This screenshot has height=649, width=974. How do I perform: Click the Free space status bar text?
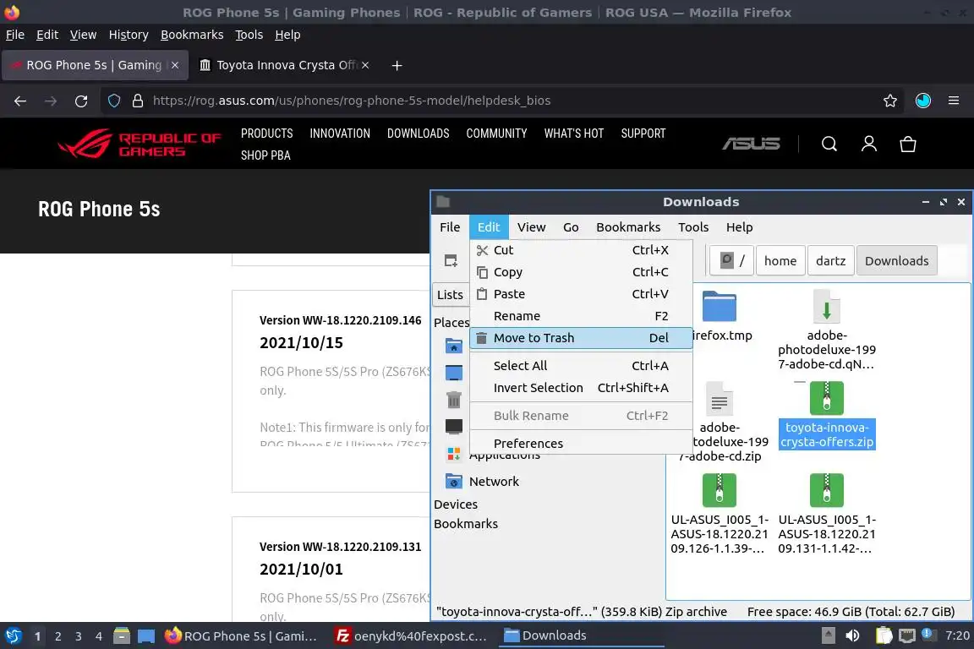[851, 612]
